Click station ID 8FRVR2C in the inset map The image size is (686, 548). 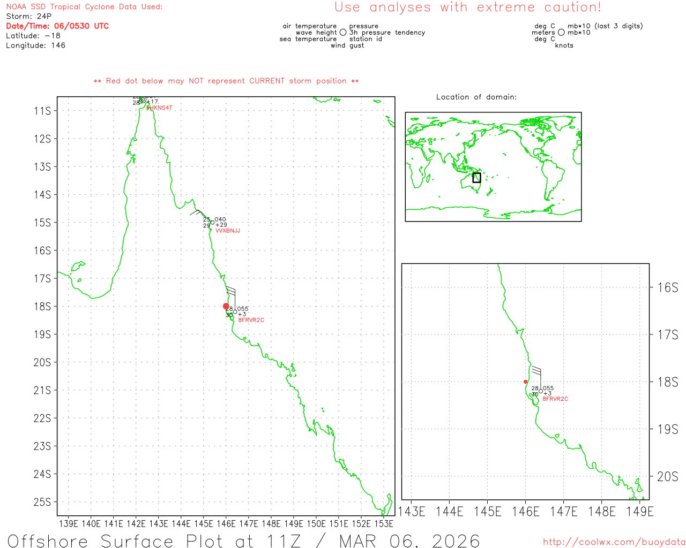(x=555, y=399)
